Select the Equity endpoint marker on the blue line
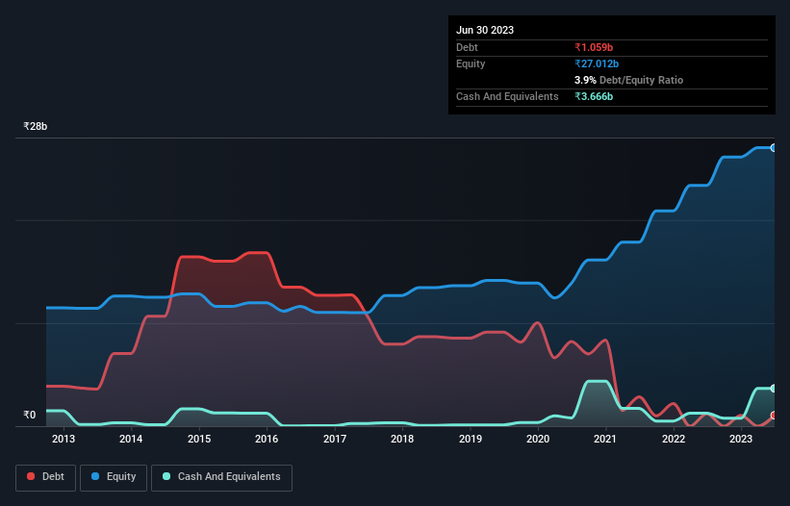Viewport: 790px width, 506px height. [773, 148]
